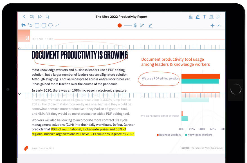Screen dimensions: 247x163
Task: Tap the orange Business Leaders PDF editing bar
Action: [x=201, y=76]
